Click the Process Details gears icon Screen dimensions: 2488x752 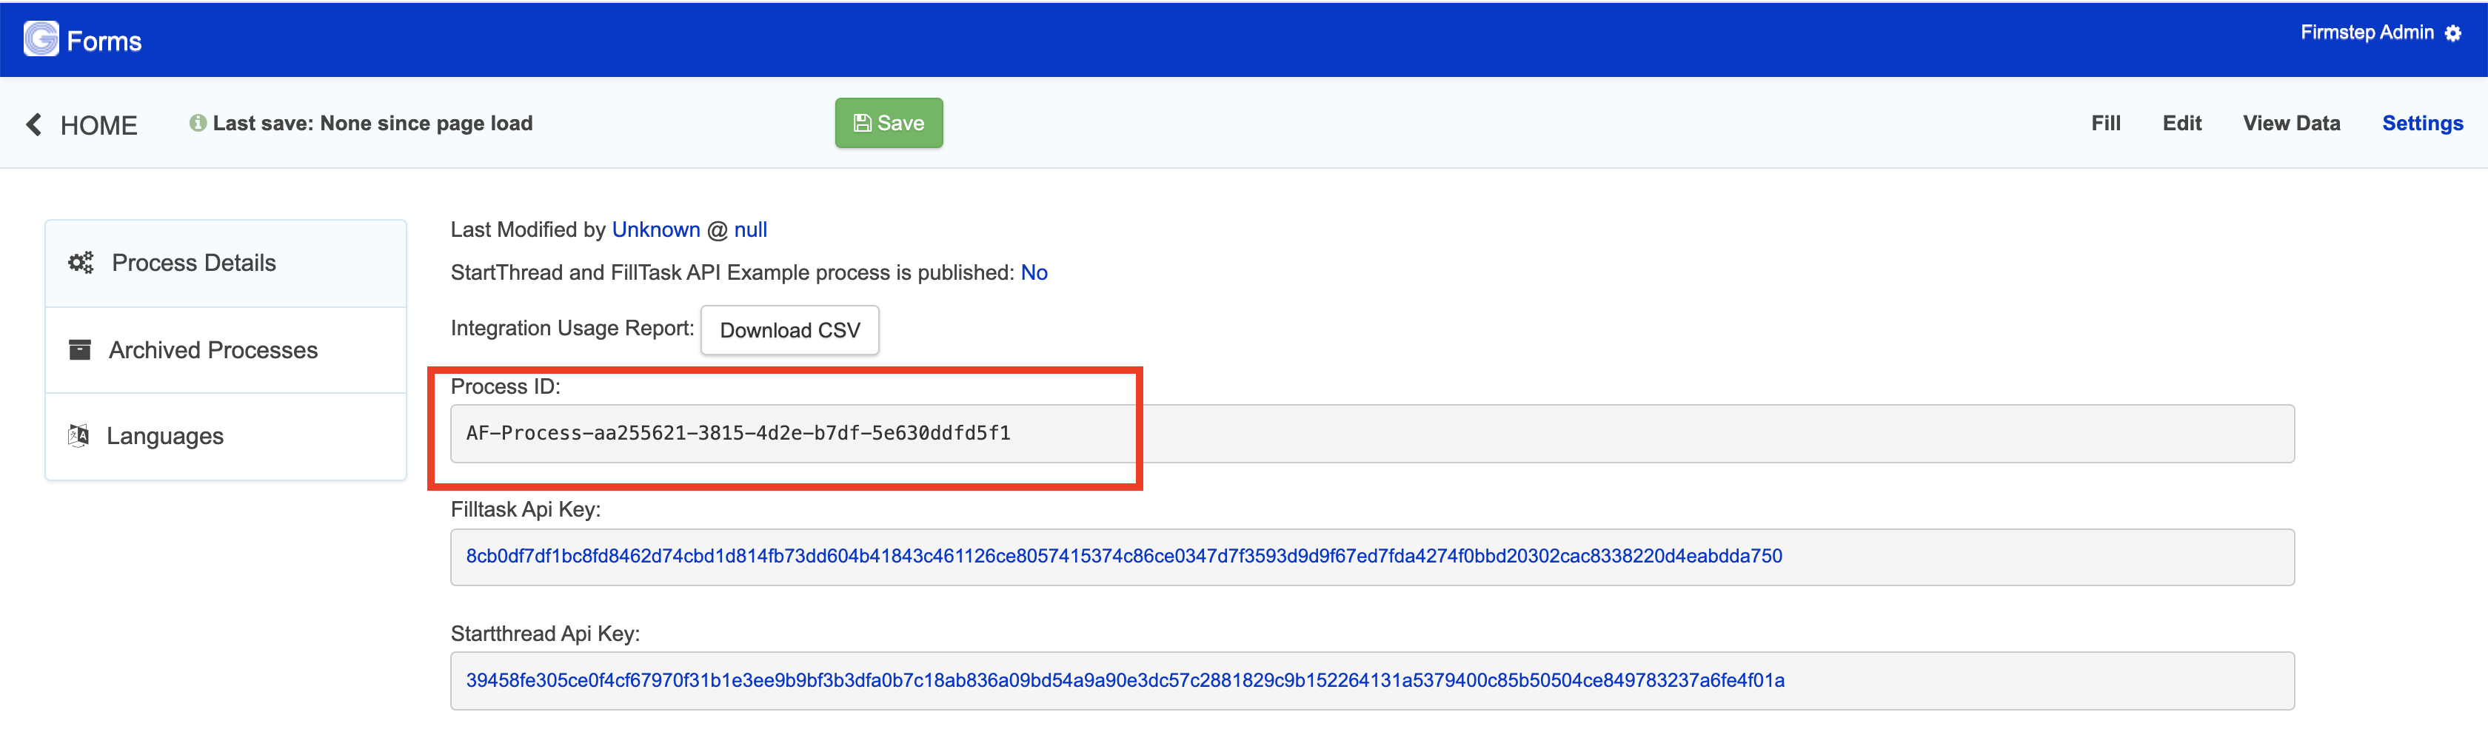pyautogui.click(x=81, y=263)
